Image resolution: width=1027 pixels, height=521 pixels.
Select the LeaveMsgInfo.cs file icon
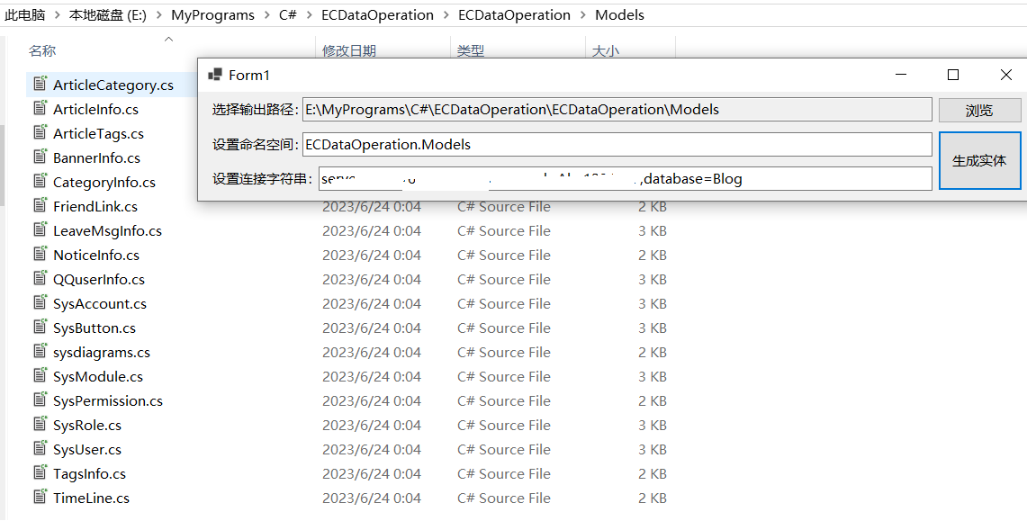pyautogui.click(x=41, y=229)
